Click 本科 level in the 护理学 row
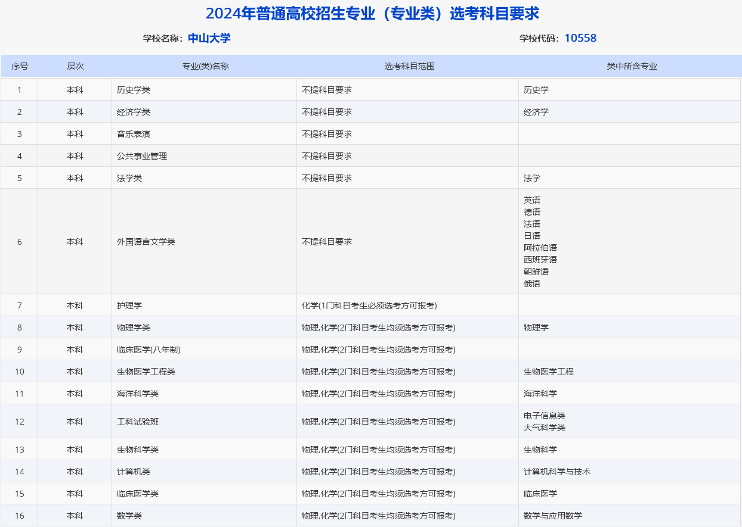742x527 pixels. coord(75,305)
